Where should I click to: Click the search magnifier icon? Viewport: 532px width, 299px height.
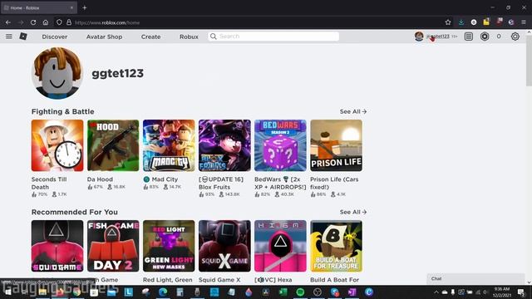[213, 37]
